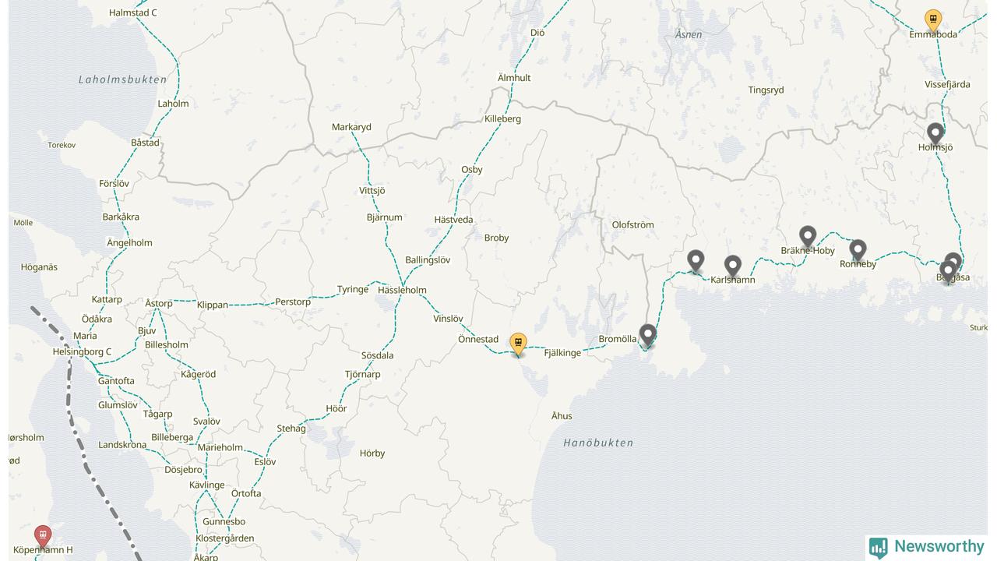997x561 pixels.
Task: Click the Halmstad C station label
Action: [x=132, y=12]
